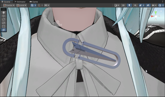
Task: Toggle the 2D view mode button
Action: coord(123,5)
